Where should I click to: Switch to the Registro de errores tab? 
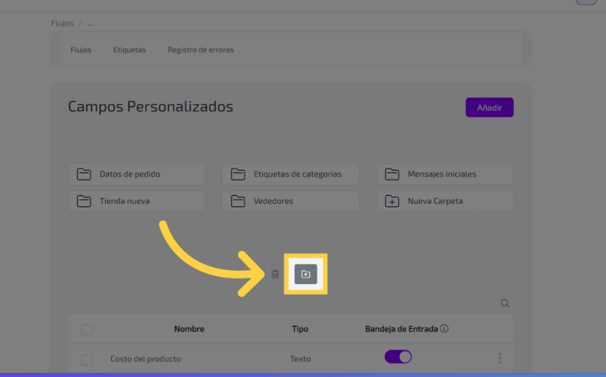[201, 50]
